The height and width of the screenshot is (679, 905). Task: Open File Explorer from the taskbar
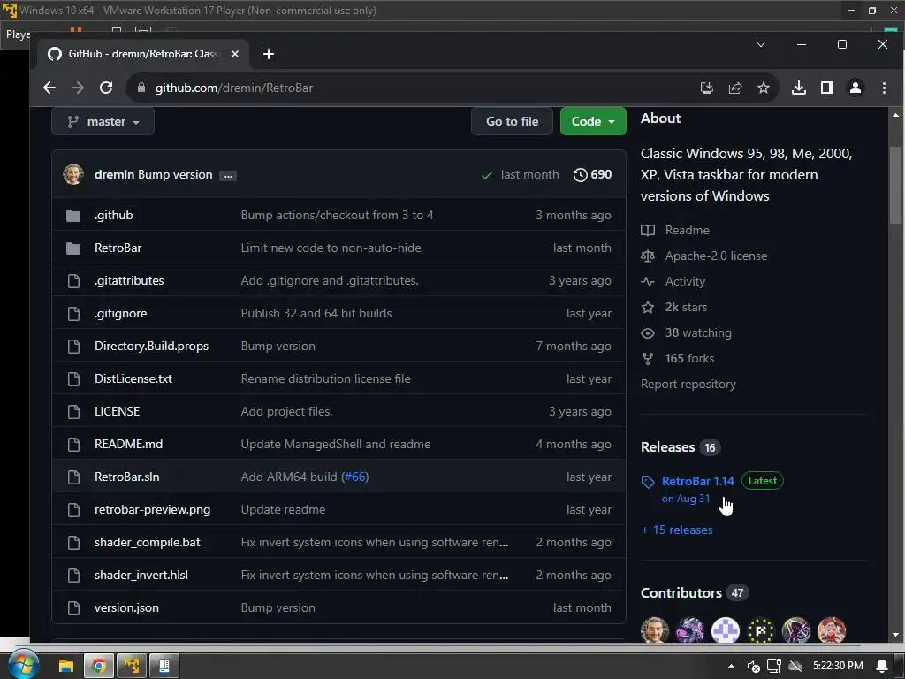pyautogui.click(x=65, y=666)
